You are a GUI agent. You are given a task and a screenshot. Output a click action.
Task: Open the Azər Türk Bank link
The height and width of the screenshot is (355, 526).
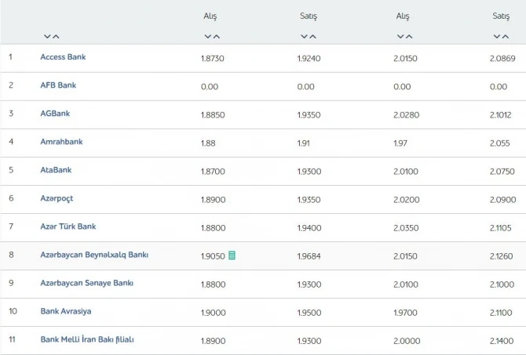(68, 226)
